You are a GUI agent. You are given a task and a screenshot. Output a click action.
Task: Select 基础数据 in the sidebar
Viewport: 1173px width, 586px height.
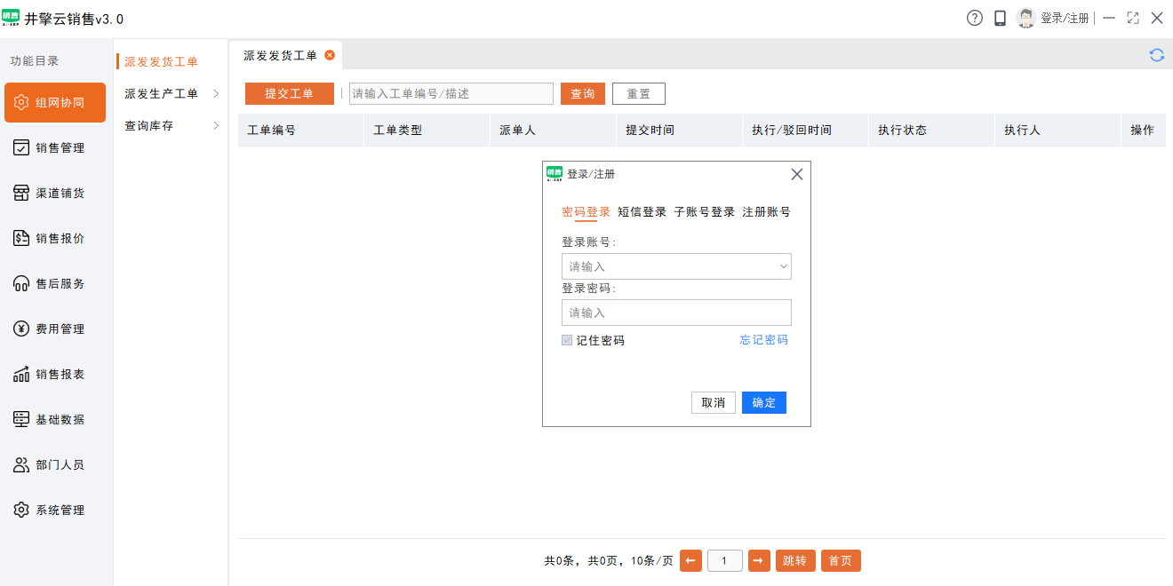(54, 419)
